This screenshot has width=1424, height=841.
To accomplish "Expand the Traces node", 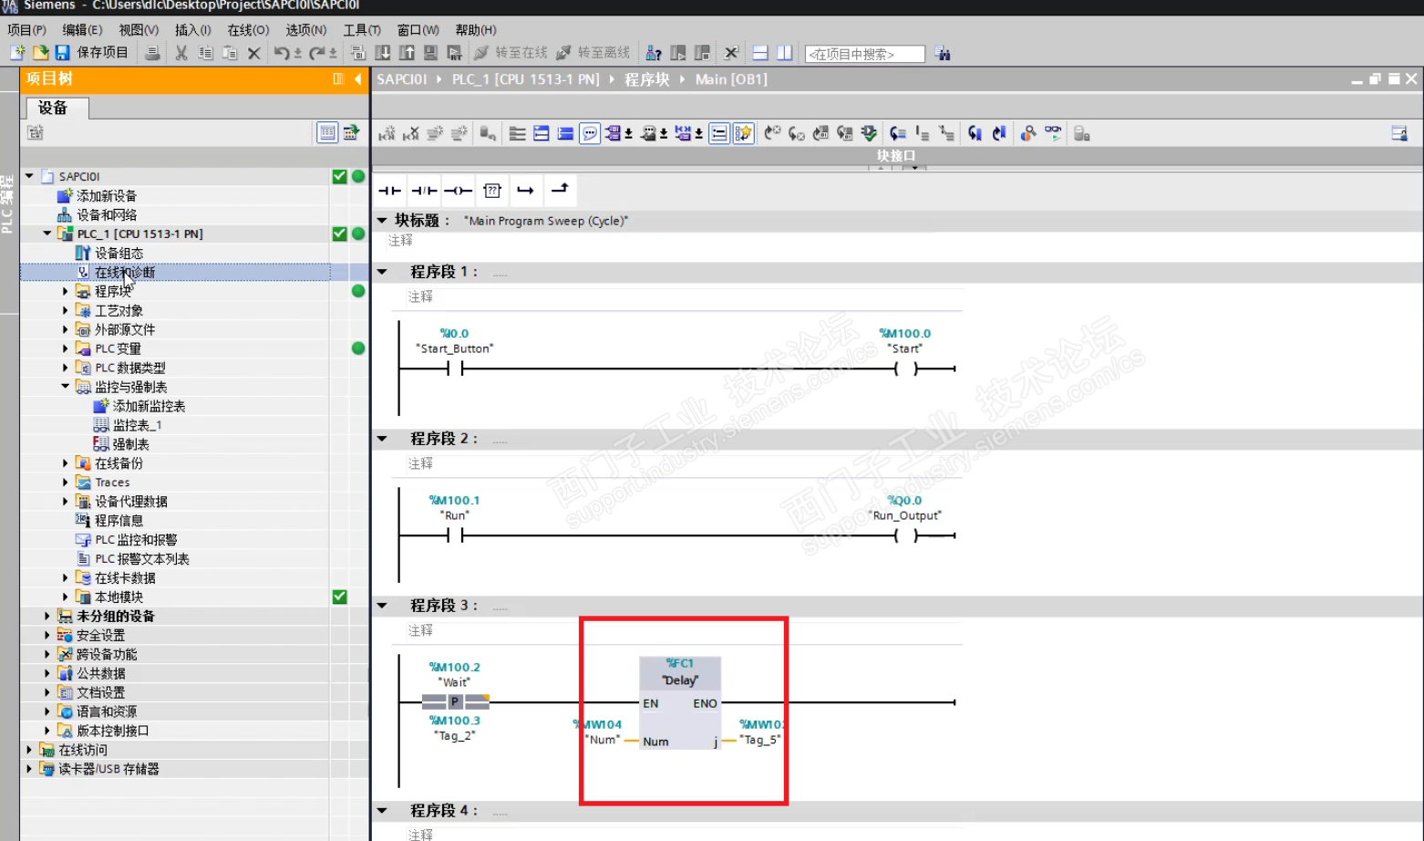I will pyautogui.click(x=66, y=483).
